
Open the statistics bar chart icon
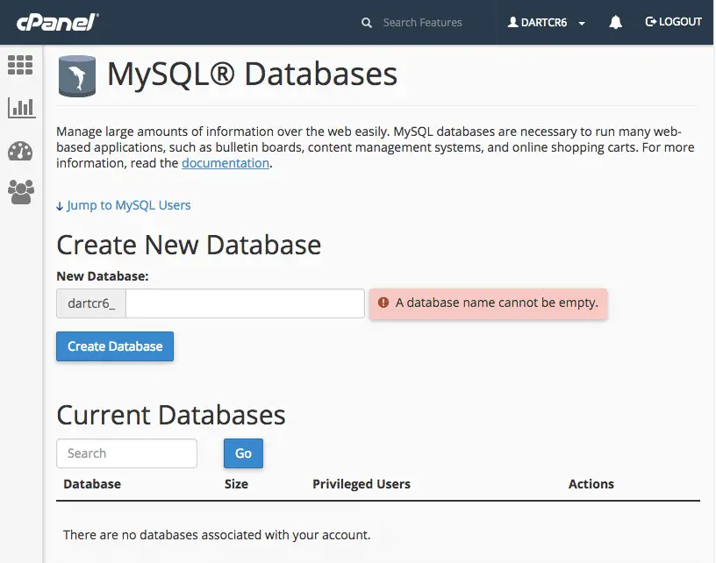pos(21,108)
